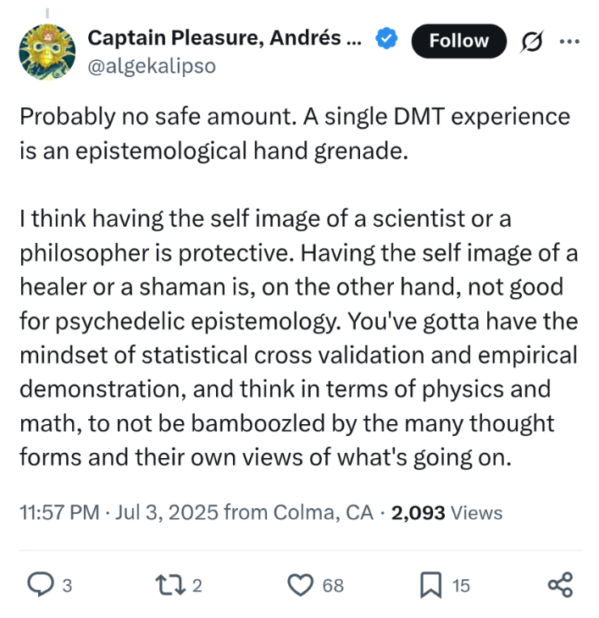Follow Captain Pleasure's account
Viewport: 599px width, 618px height.
pyautogui.click(x=459, y=41)
